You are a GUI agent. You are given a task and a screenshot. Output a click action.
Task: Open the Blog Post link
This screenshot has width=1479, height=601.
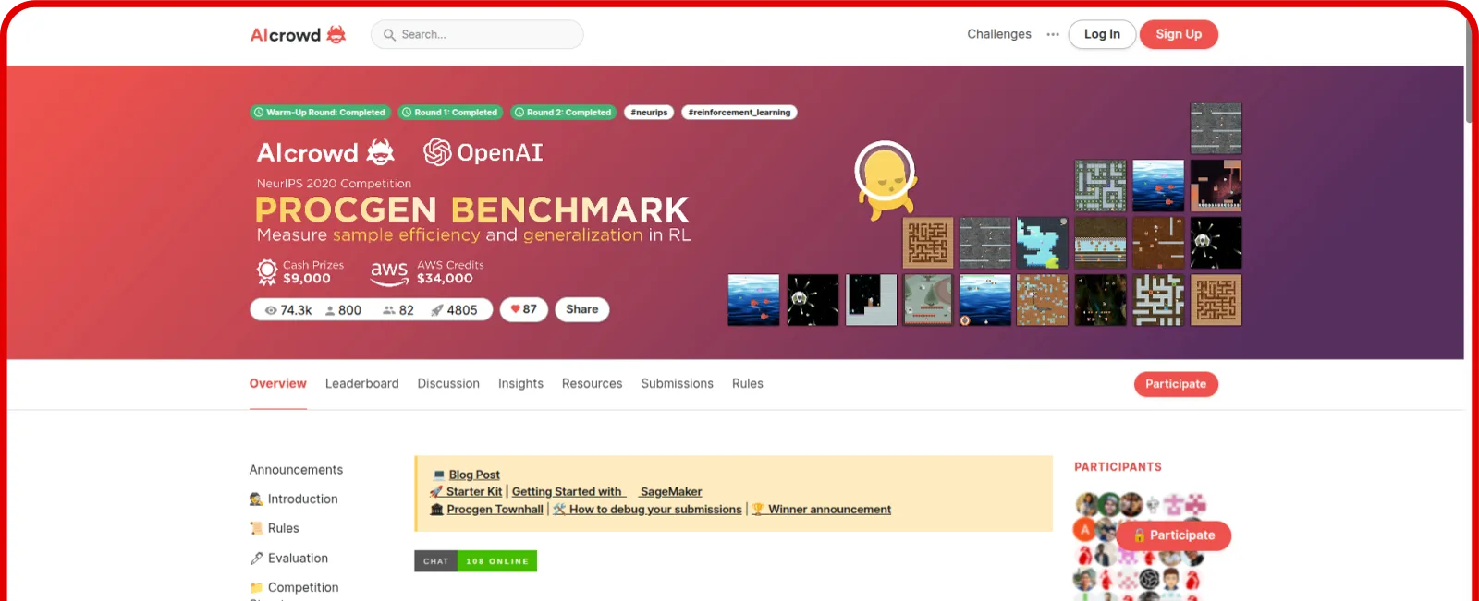tap(474, 475)
